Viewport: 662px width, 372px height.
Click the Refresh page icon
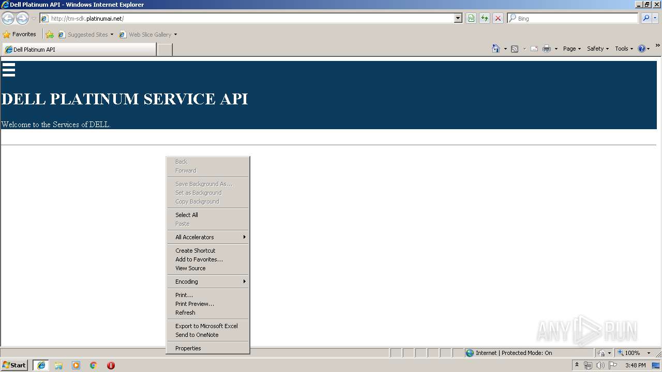pyautogui.click(x=485, y=19)
